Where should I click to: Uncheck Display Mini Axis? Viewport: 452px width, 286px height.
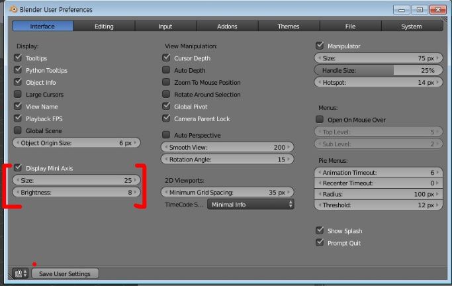[18, 167]
